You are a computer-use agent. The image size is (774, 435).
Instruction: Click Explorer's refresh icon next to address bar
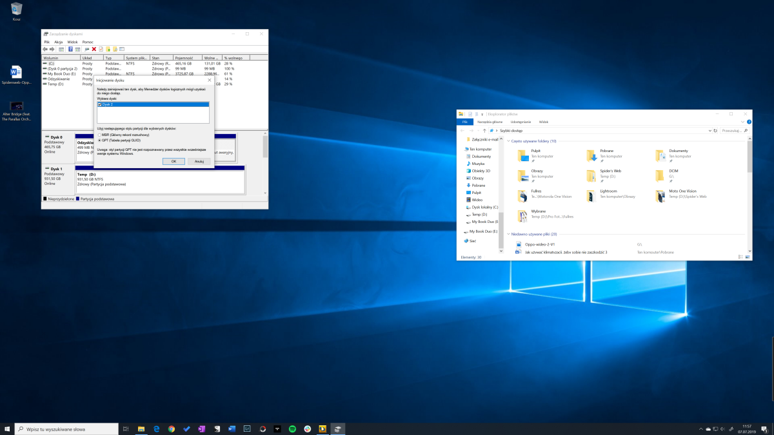coord(716,130)
